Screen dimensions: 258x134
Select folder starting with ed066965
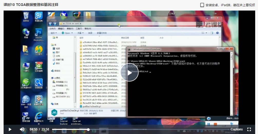coord(99,56)
